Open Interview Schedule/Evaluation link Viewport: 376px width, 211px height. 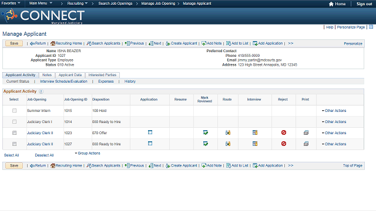coord(64,81)
